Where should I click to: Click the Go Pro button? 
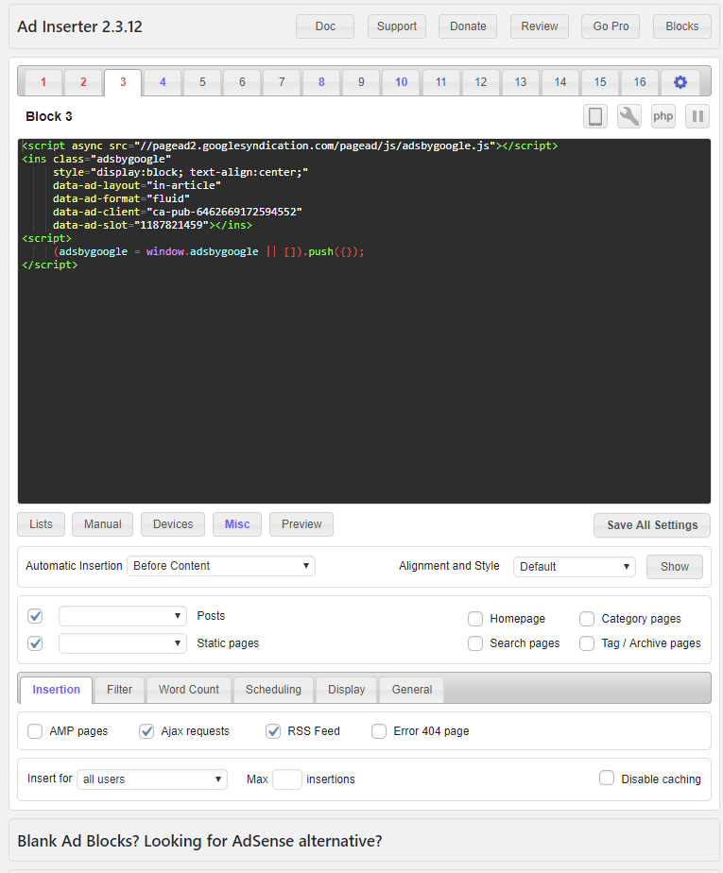(x=611, y=26)
